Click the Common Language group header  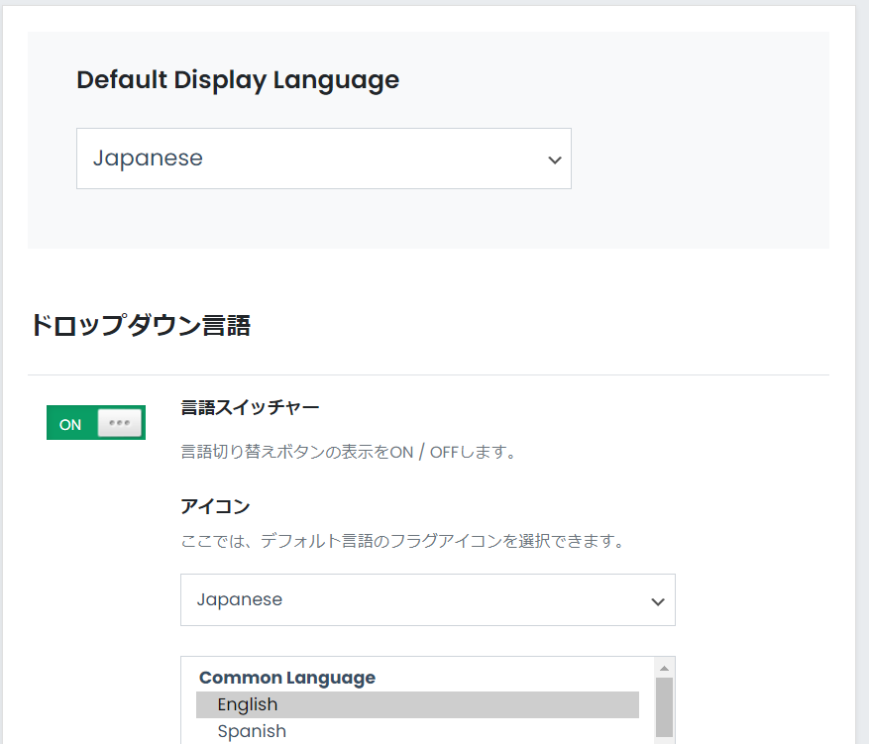point(287,678)
